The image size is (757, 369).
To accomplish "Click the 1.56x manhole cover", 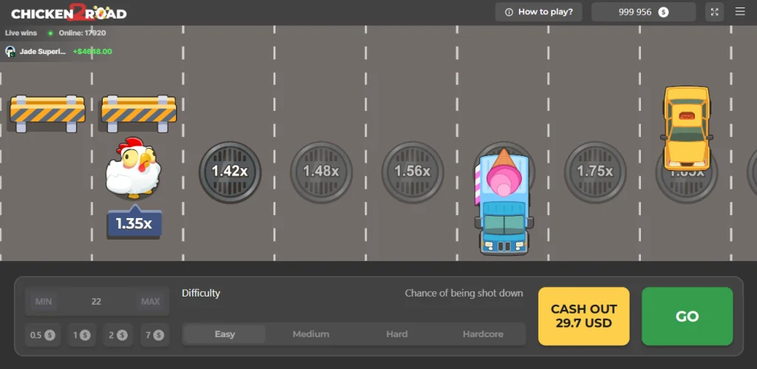I will tap(413, 172).
